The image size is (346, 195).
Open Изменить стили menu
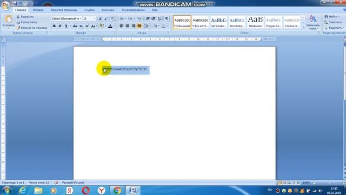click(x=313, y=22)
